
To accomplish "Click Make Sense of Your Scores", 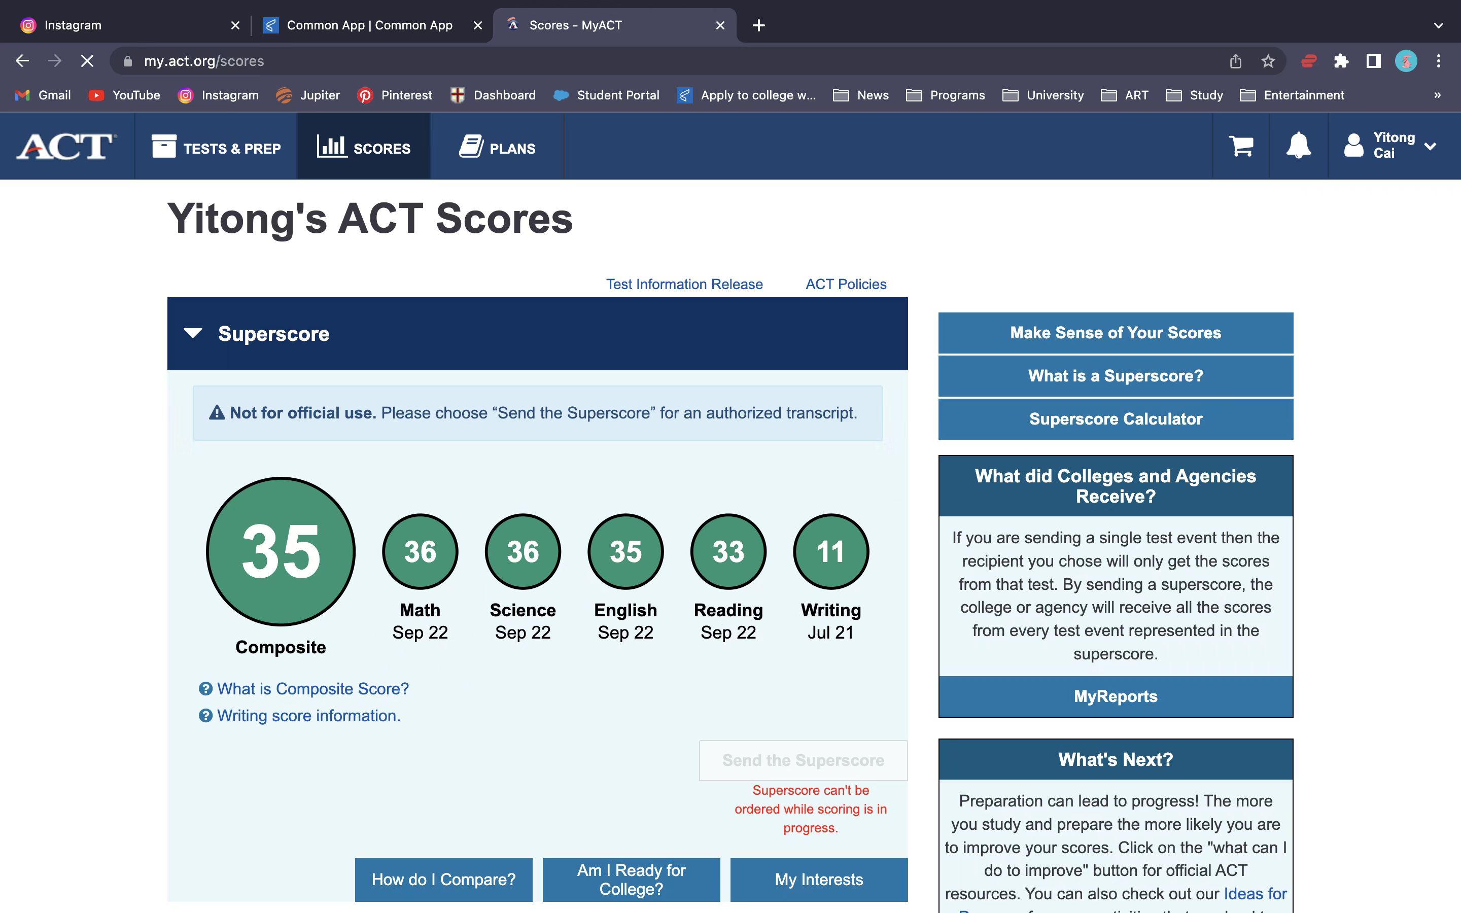I will pos(1115,333).
